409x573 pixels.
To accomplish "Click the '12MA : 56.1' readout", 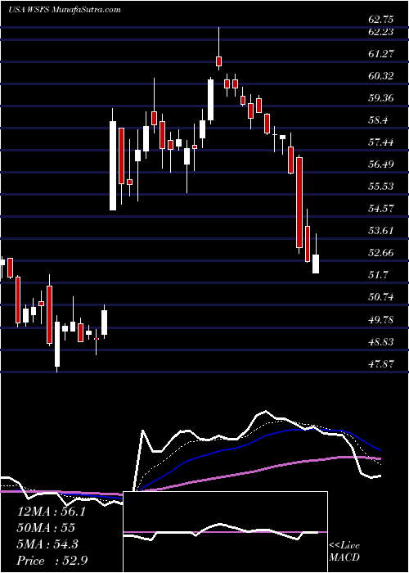I will click(51, 512).
